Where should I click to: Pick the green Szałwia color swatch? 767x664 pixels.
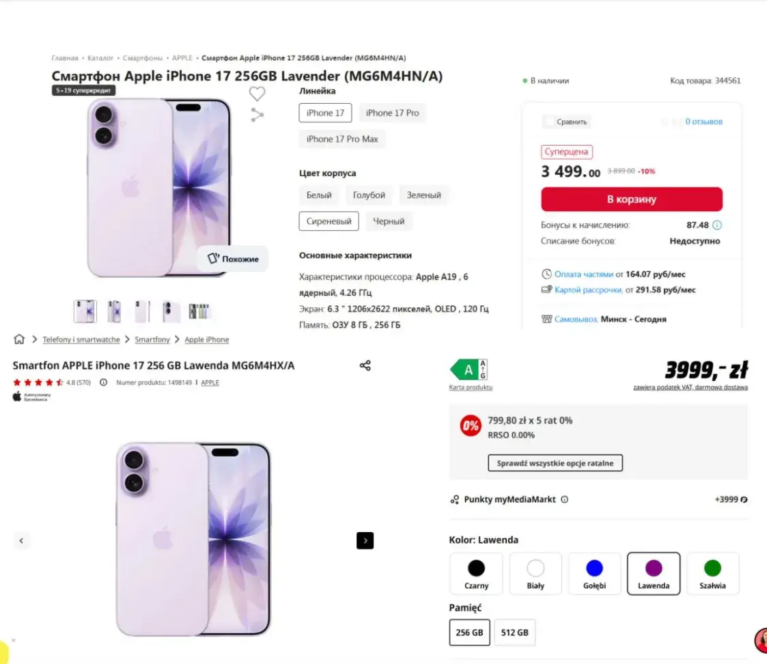(712, 573)
